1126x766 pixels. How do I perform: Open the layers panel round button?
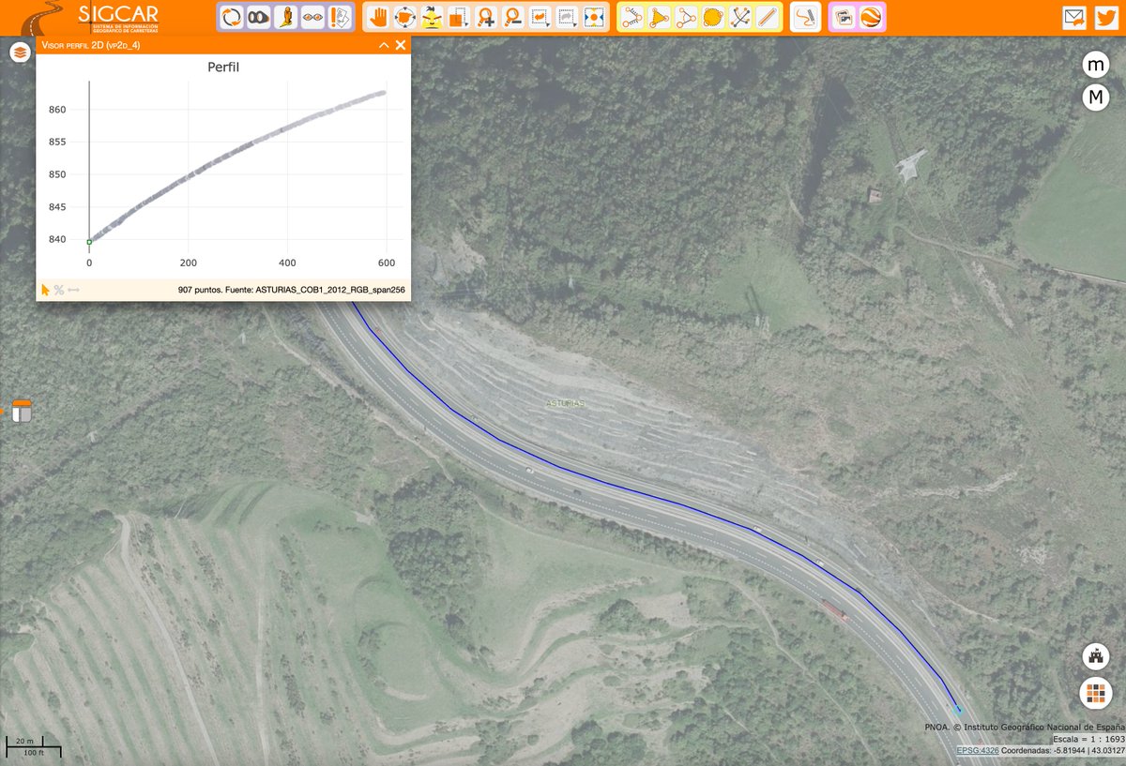click(x=20, y=53)
